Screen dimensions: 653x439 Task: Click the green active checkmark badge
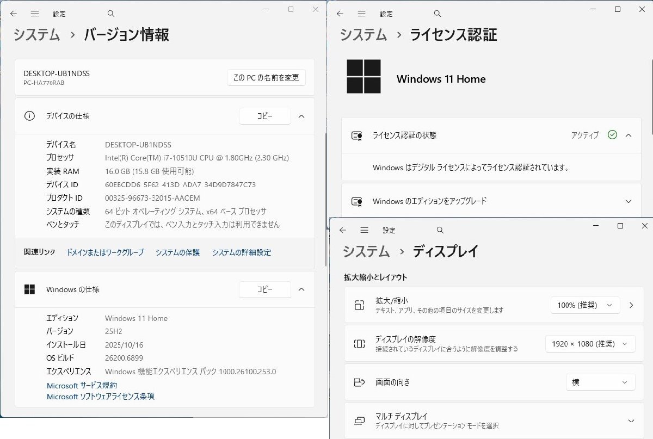tap(612, 135)
